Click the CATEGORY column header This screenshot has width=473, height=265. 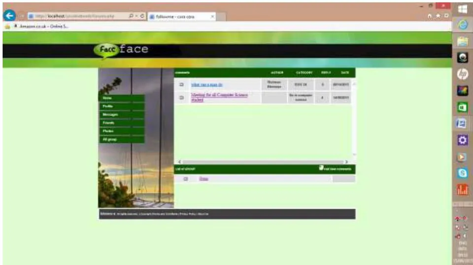[x=304, y=73]
